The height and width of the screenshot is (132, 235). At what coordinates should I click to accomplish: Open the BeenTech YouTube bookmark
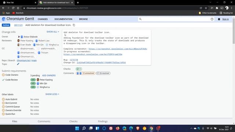18,13
